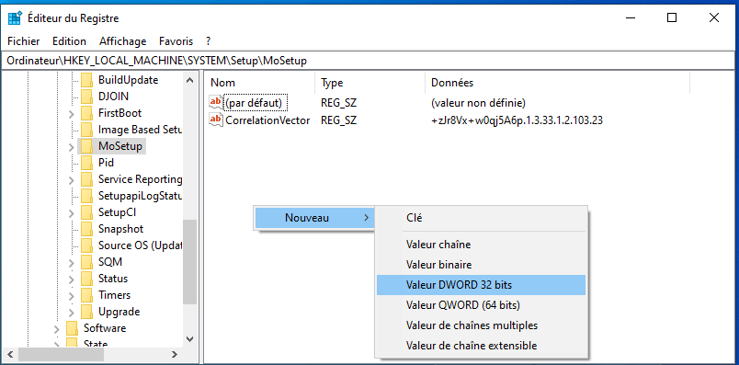The width and height of the screenshot is (739, 365).
Task: Click the horizontal scrollbar right arrow
Action: pos(175,354)
